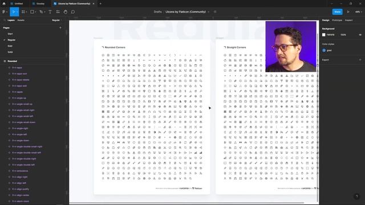Select the Pen tool
The image size is (365, 205).
pyautogui.click(x=41, y=12)
